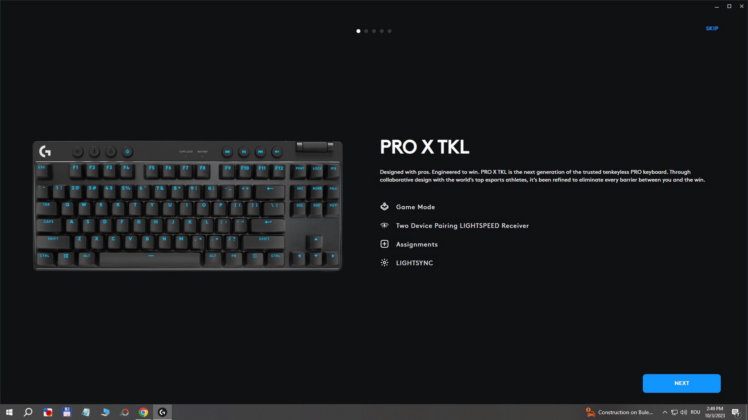Open the Windows Start menu
This screenshot has height=420, width=748.
pos(9,412)
